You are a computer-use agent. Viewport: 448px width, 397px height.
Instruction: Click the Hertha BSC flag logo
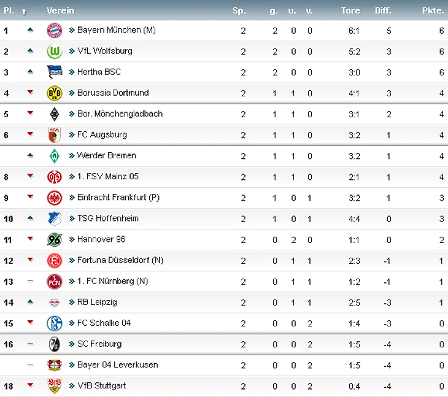(55, 72)
